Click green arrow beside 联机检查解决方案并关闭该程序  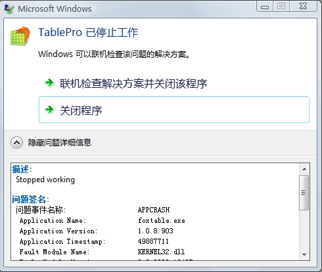click(49, 83)
